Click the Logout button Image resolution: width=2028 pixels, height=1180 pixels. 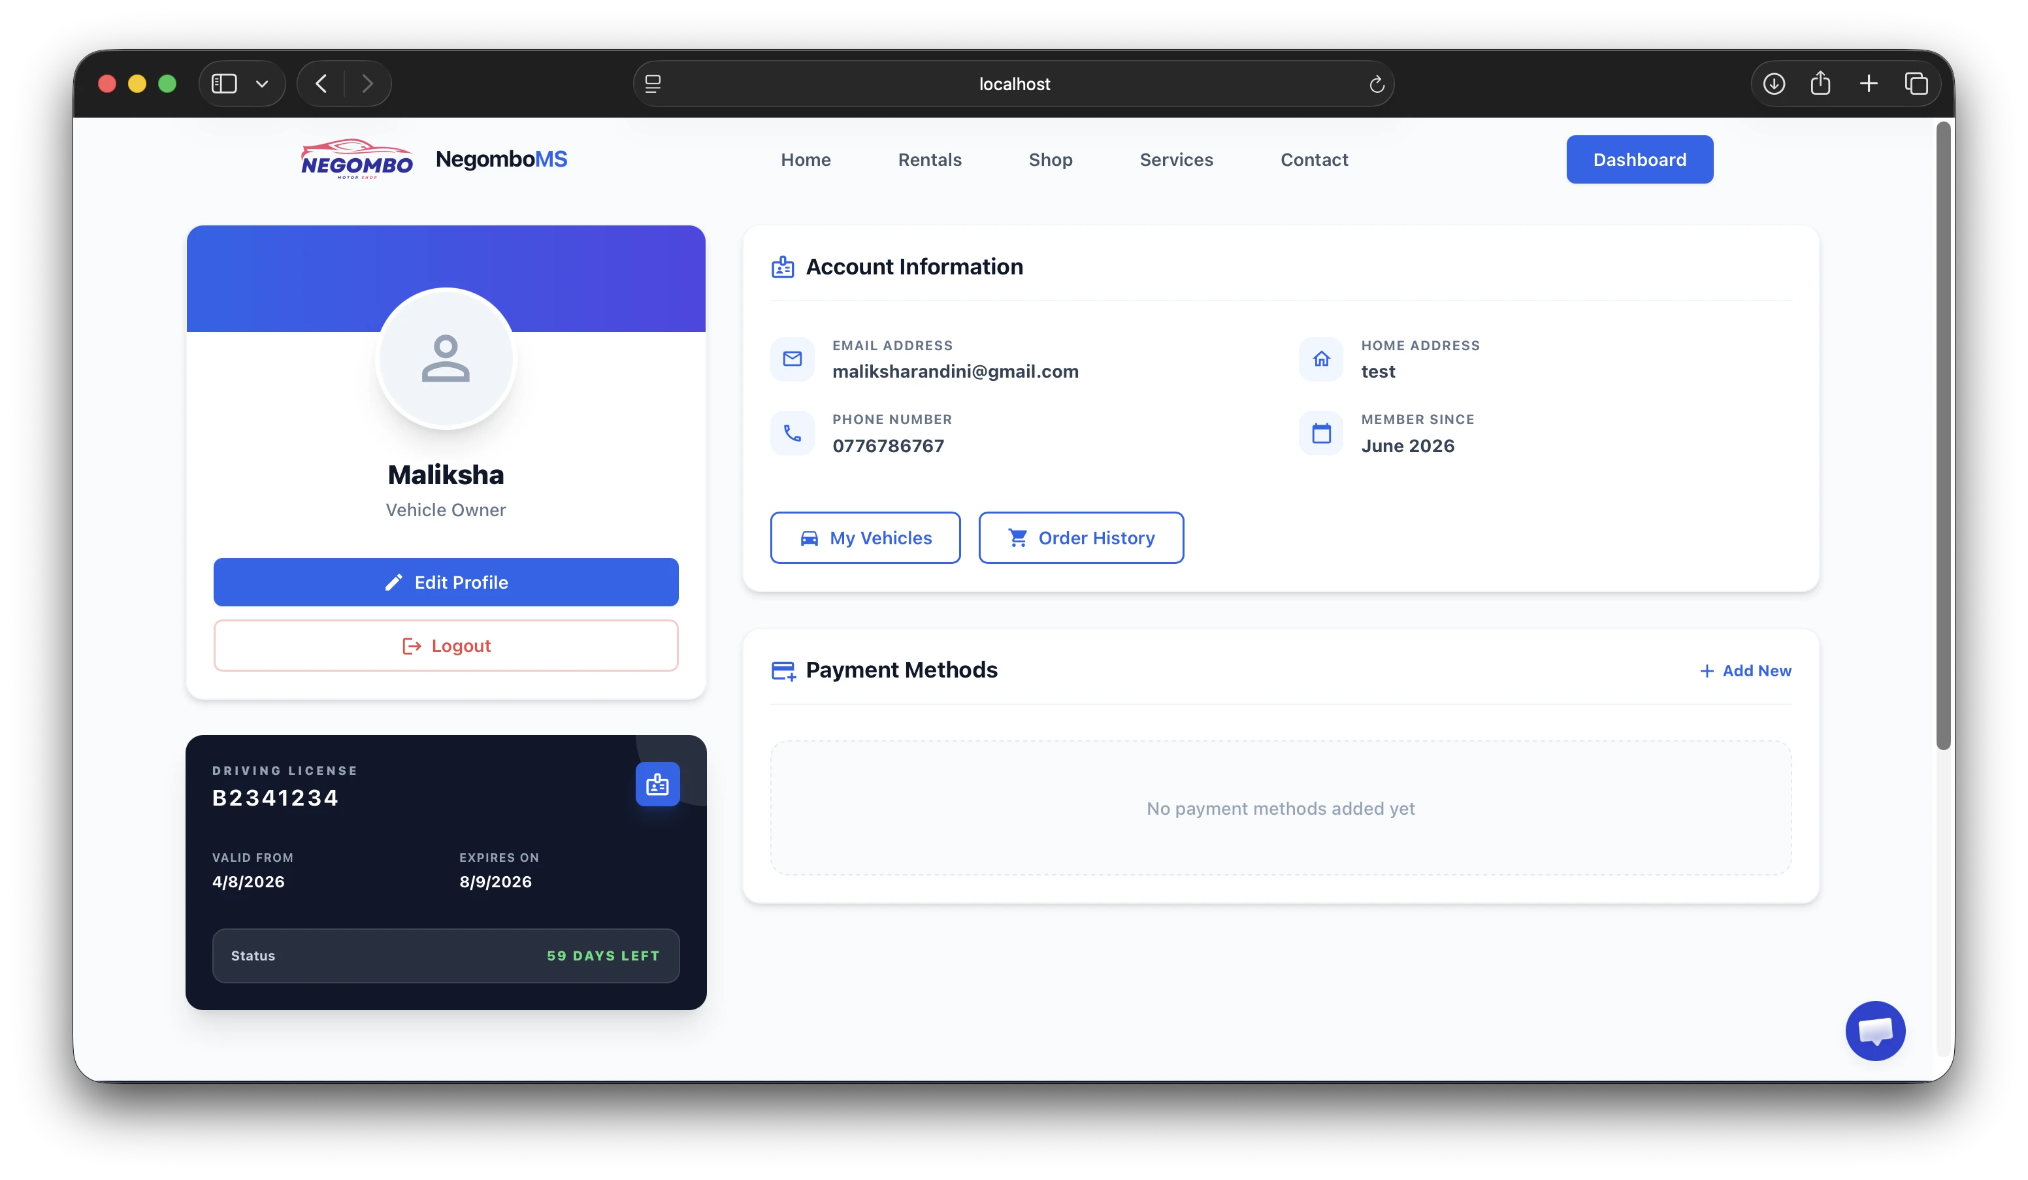click(446, 646)
